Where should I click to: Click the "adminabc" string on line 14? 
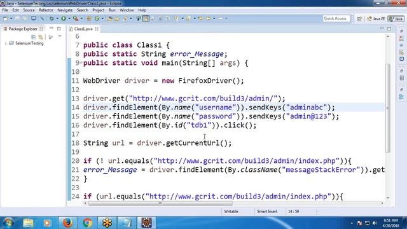pyautogui.click(x=307, y=108)
